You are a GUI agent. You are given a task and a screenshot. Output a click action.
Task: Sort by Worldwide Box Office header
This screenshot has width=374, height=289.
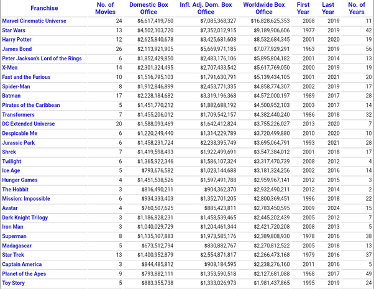[x=264, y=8]
